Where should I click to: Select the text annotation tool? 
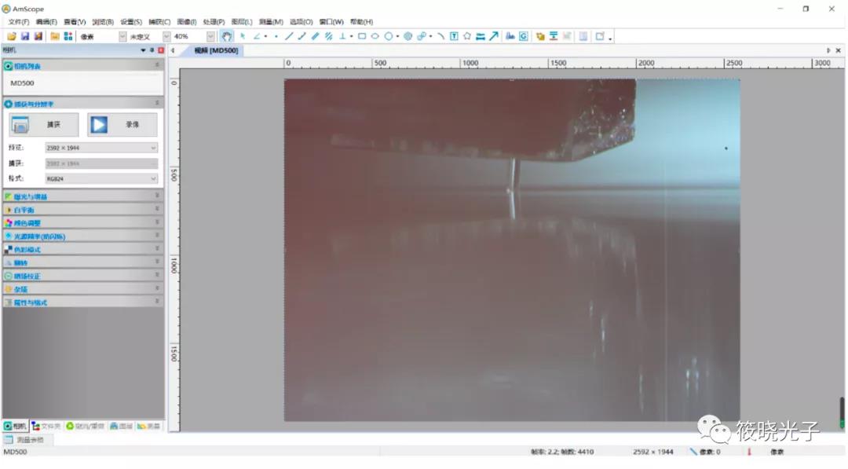(x=454, y=36)
